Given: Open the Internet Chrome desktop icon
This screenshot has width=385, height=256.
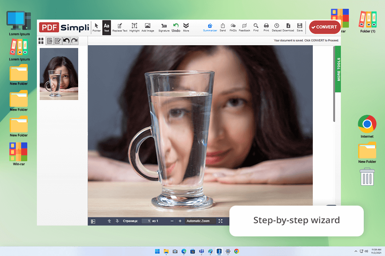Looking at the screenshot, I should [367, 127].
